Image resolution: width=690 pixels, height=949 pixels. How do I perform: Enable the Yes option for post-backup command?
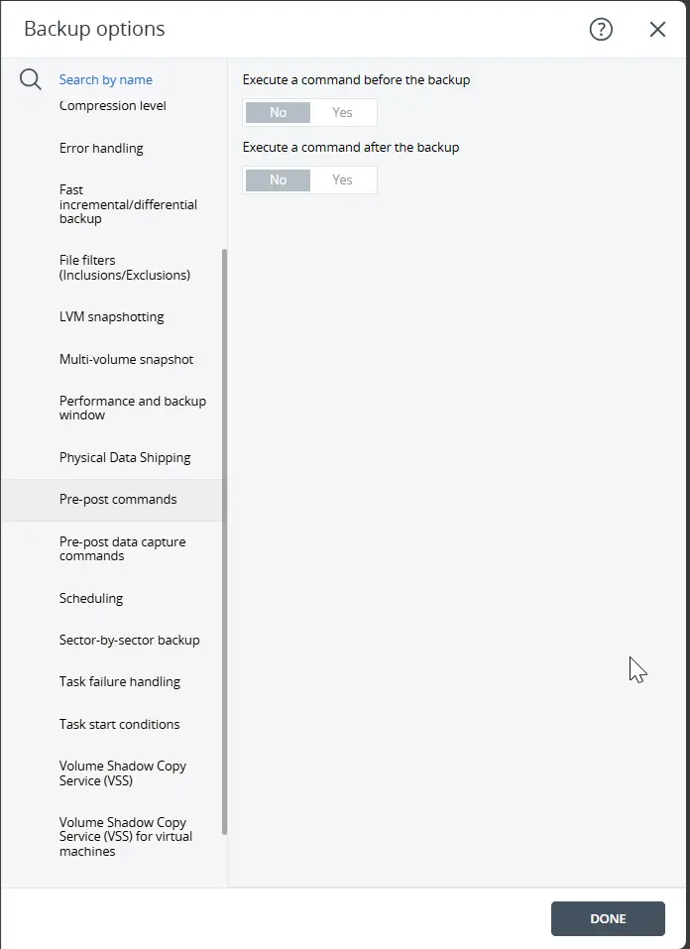343,179
